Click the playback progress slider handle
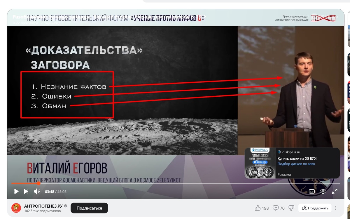 pos(39,184)
